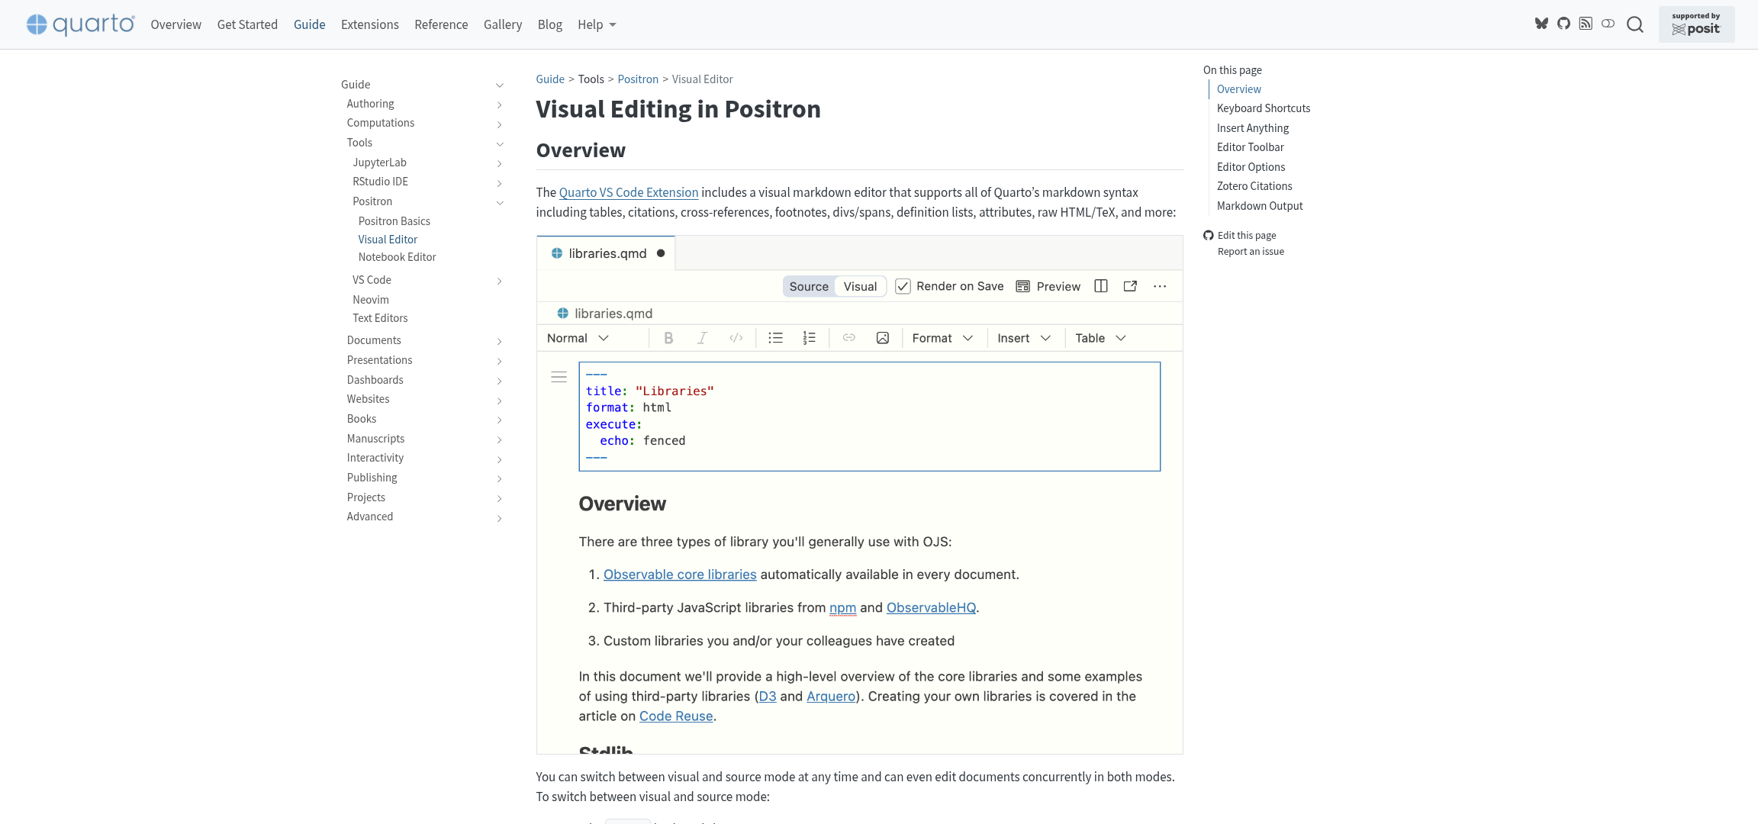Uncheck the 'Render on Save' checkbox
1758x824 pixels.
click(903, 286)
